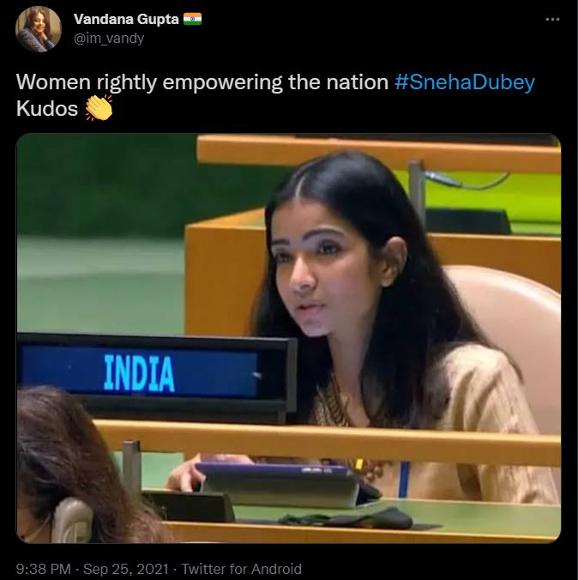Click the Sep 25, 2021 date
Image resolution: width=578 pixels, height=580 pixels.
click(x=126, y=569)
